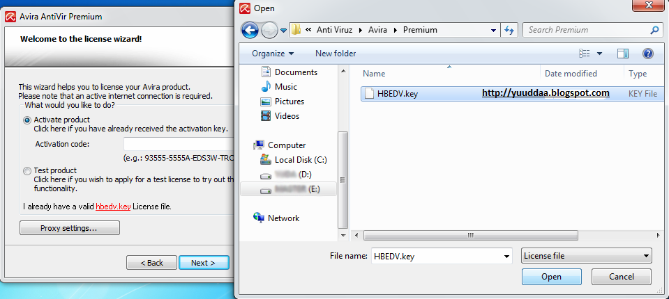This screenshot has height=299, width=669.
Task: Open the view options dropdown arrow
Action: (x=599, y=54)
